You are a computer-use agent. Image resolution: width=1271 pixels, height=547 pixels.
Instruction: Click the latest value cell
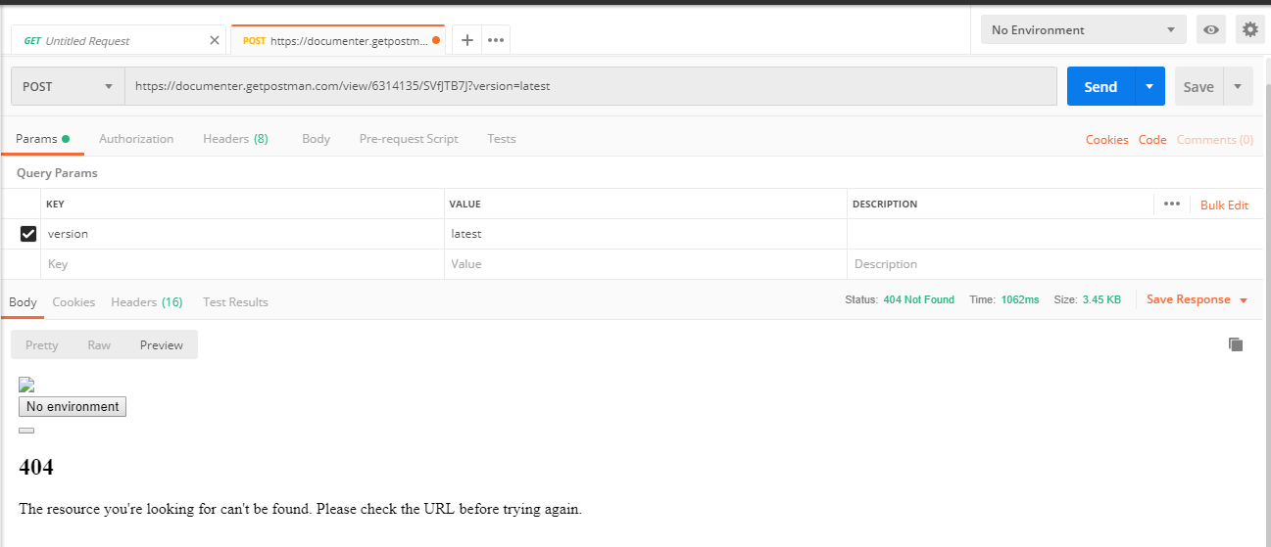pos(646,234)
